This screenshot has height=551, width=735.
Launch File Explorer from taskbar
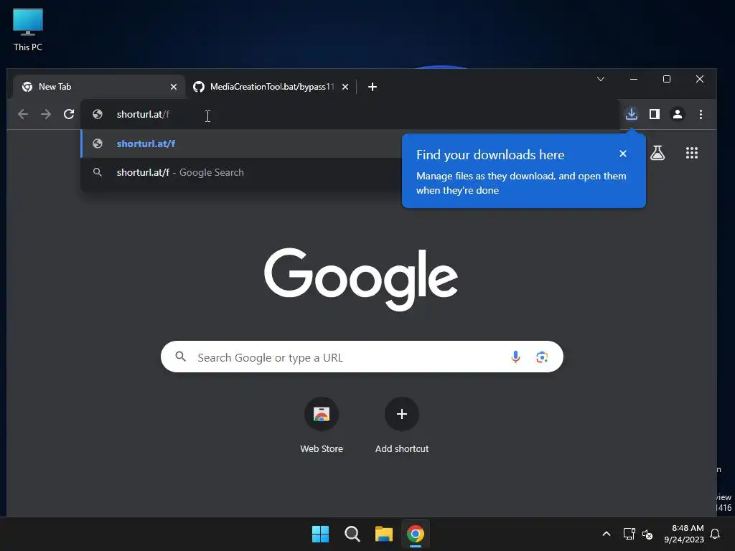coord(384,534)
